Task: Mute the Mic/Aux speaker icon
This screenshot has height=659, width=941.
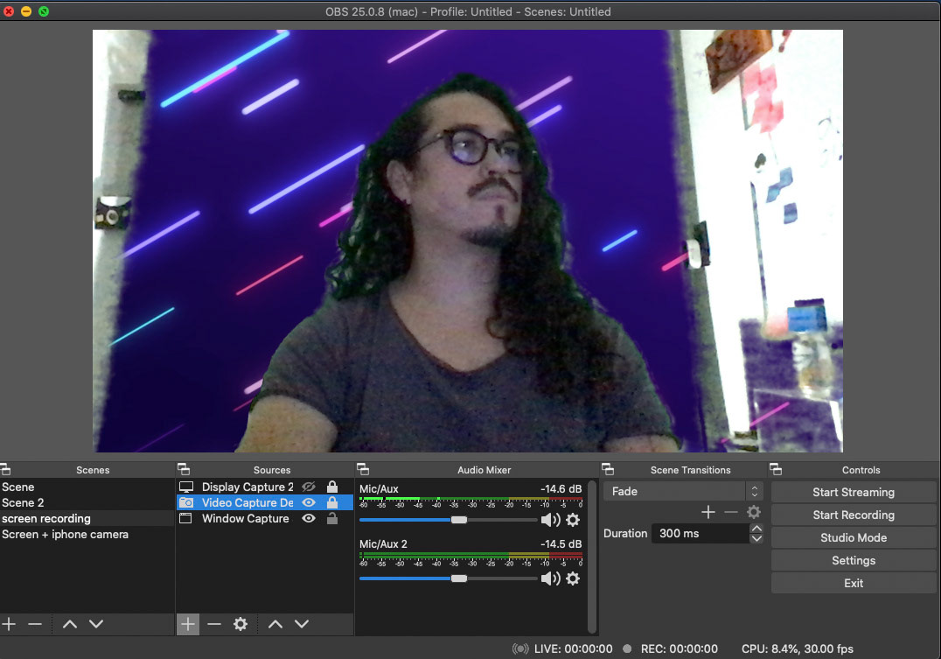Action: (550, 520)
